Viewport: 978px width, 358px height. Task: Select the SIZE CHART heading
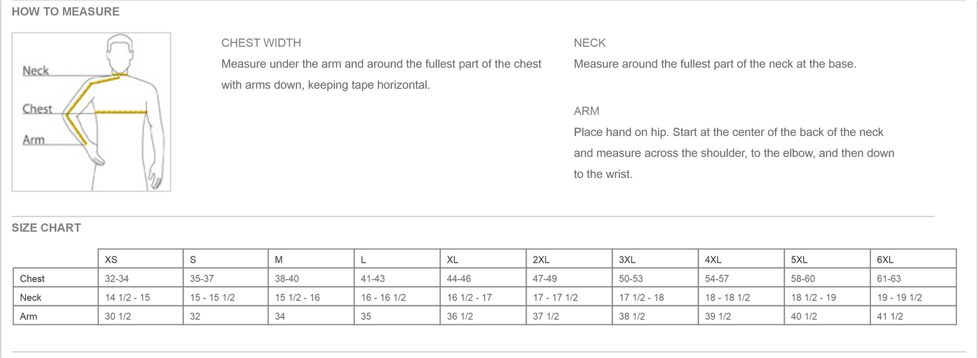[x=46, y=228]
